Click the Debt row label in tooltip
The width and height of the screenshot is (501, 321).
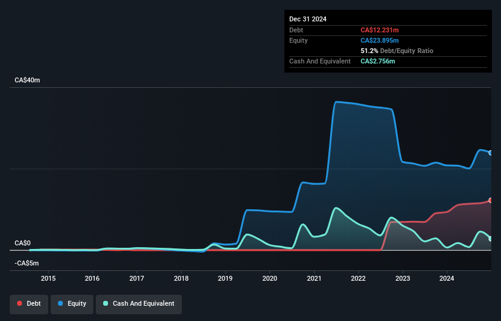pos(296,30)
